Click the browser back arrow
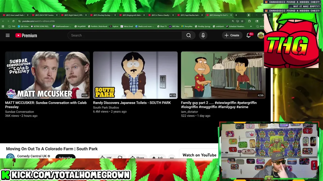The height and width of the screenshot is (181, 323). pyautogui.click(x=3, y=21)
